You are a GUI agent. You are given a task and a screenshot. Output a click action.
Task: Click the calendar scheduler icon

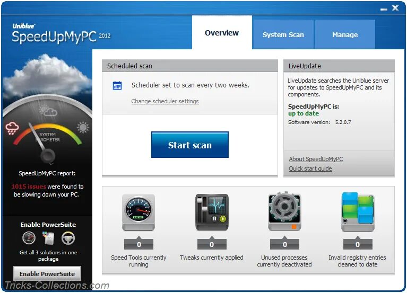117,85
